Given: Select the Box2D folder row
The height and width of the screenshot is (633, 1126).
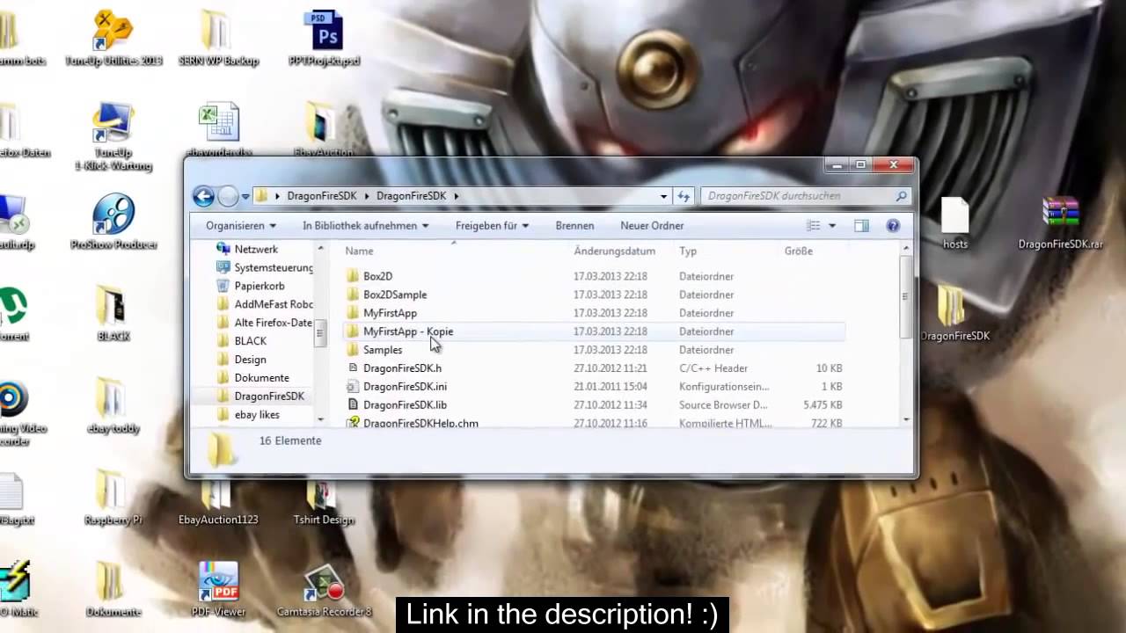Looking at the screenshot, I should point(594,277).
